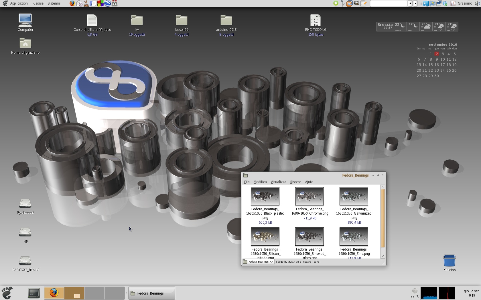Select the Smoked_glass.png thumbnail
The width and height of the screenshot is (481, 300).
310,237
